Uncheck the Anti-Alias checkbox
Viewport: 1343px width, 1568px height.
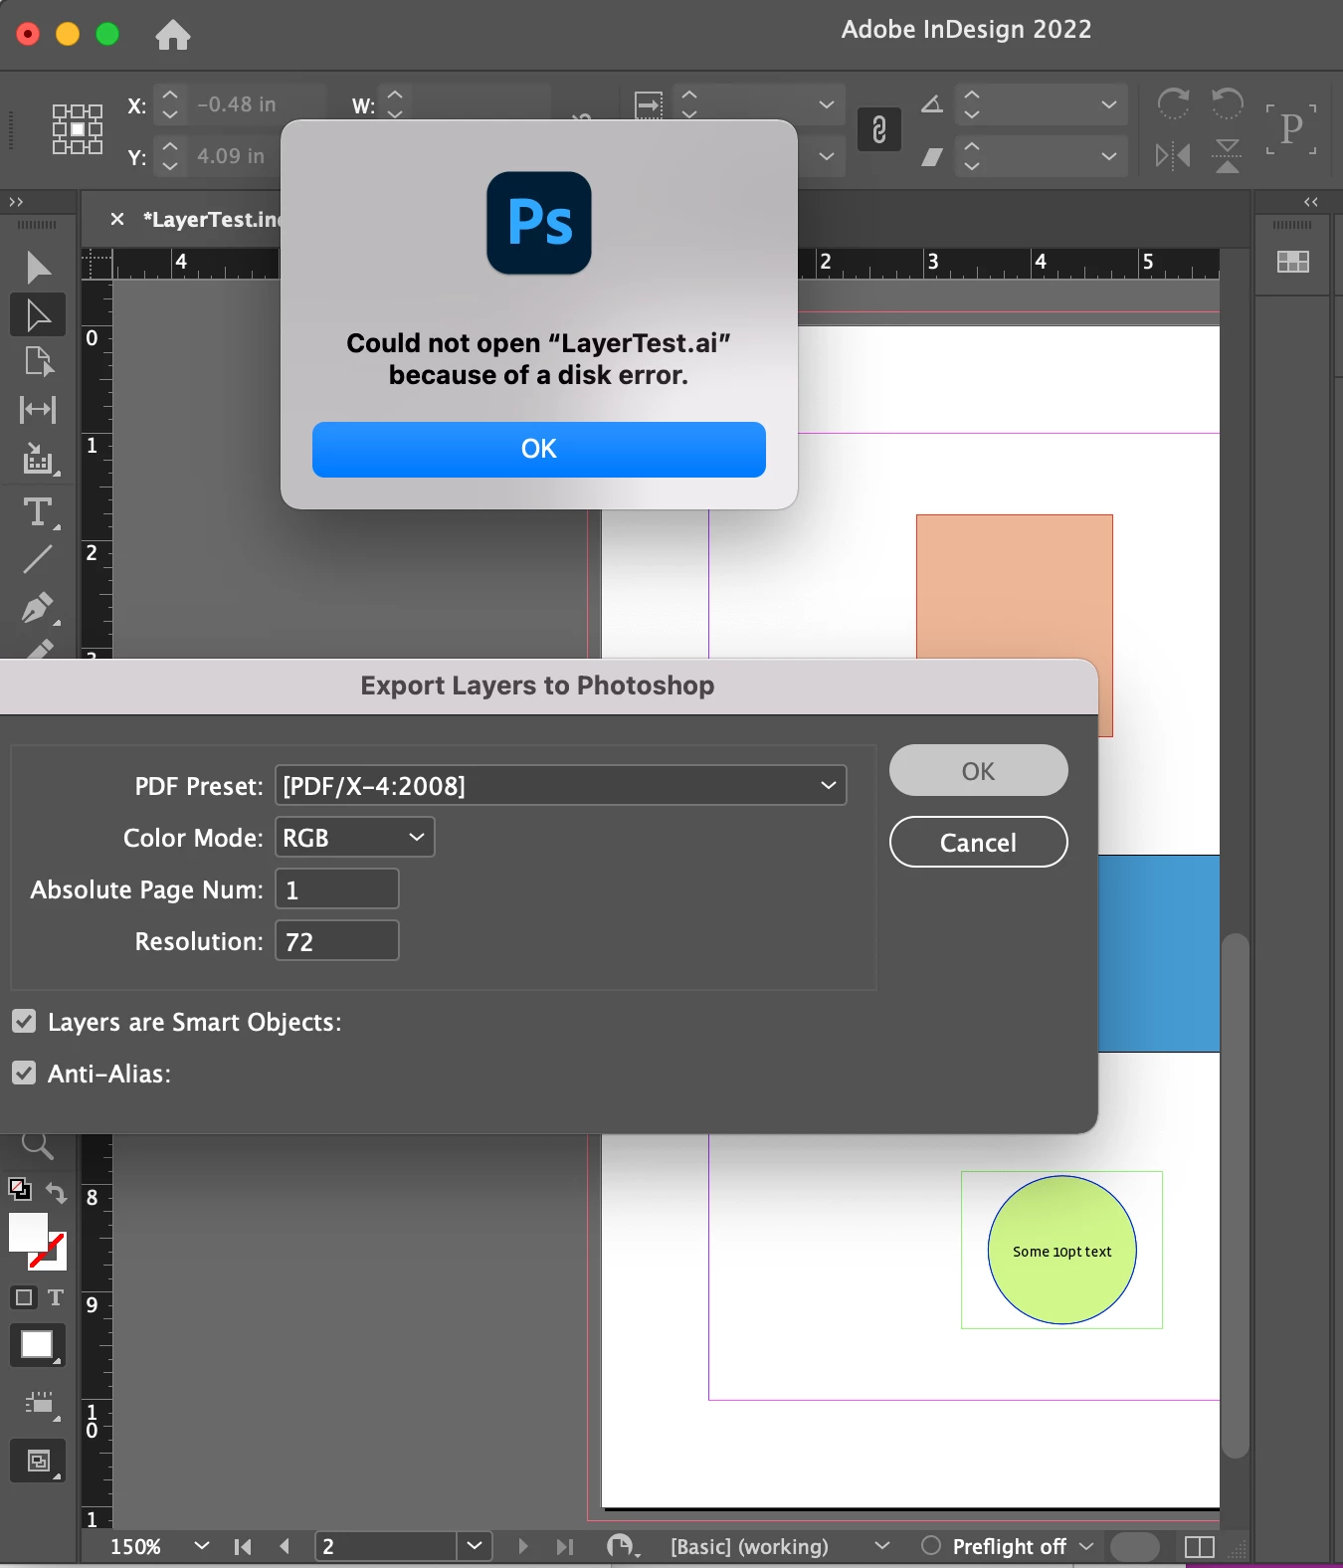24,1074
